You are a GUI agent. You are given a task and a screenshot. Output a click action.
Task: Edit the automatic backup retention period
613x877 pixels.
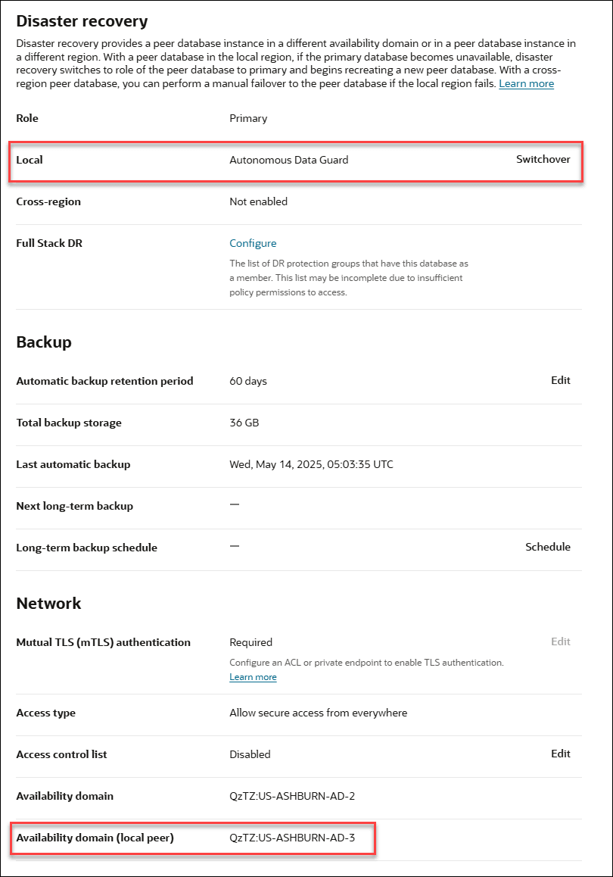pyautogui.click(x=561, y=380)
